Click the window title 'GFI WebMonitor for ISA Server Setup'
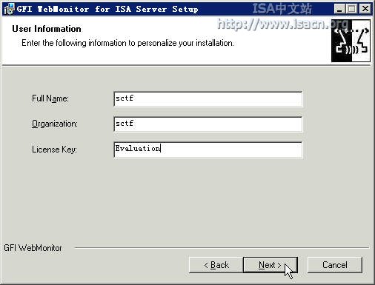The image size is (375, 285). point(107,9)
